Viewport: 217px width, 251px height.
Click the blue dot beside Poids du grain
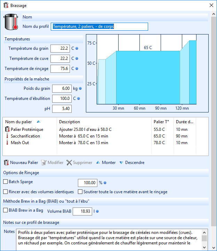[x=80, y=88]
